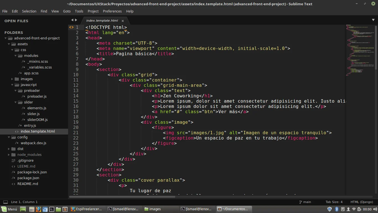Open preloader.js from the sidebar
The width and height of the screenshot is (378, 213).
coord(37,97)
